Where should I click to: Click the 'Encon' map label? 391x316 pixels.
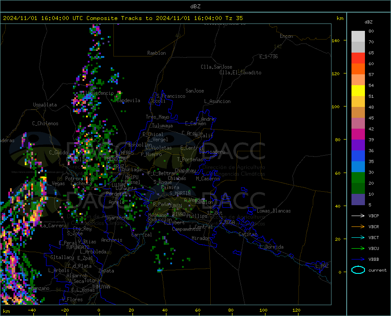[286, 36]
